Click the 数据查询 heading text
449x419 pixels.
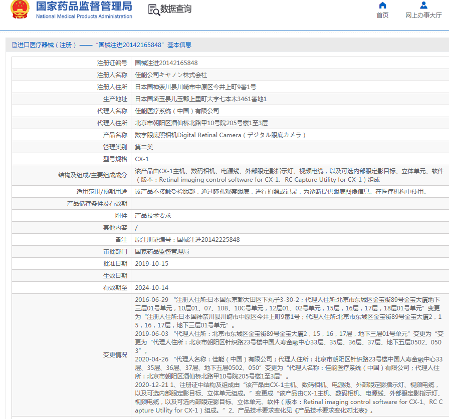[x=176, y=10]
